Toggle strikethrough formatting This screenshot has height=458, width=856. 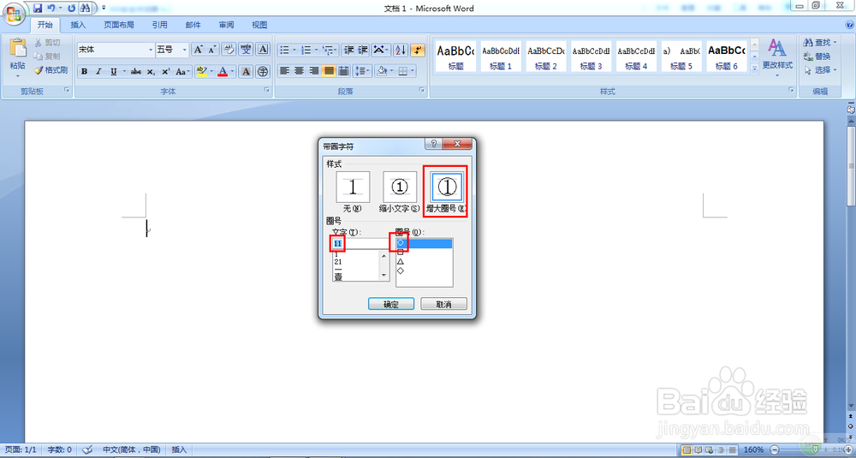136,72
